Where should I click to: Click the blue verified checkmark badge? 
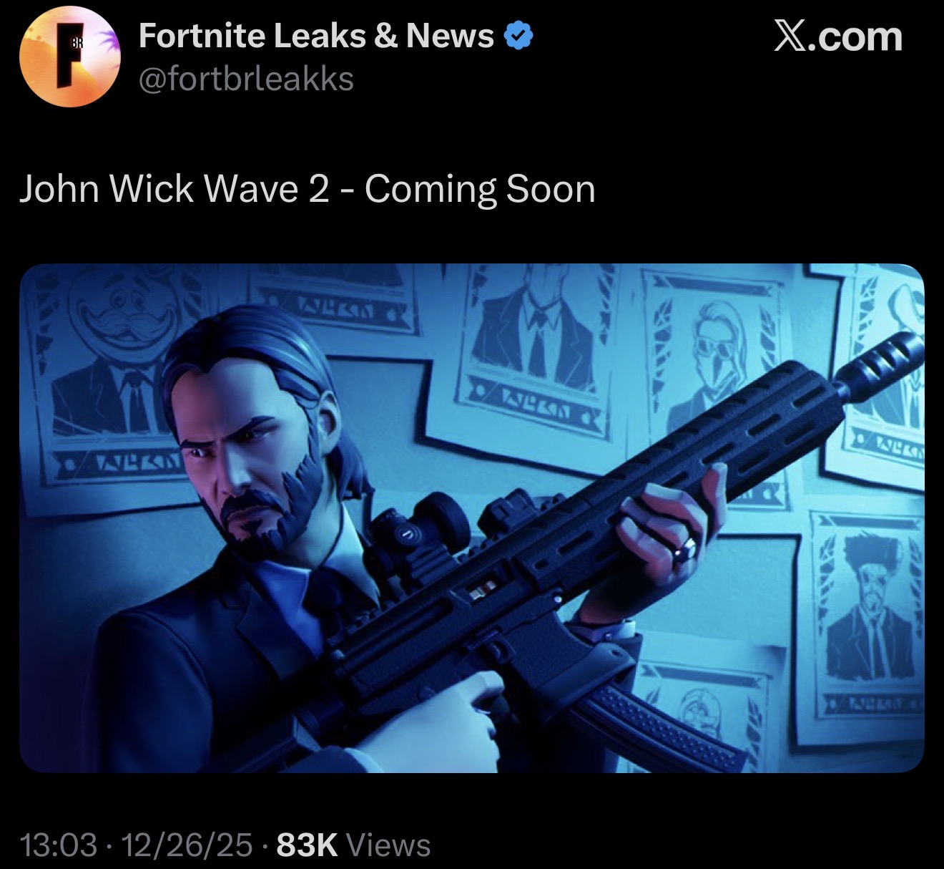click(519, 36)
